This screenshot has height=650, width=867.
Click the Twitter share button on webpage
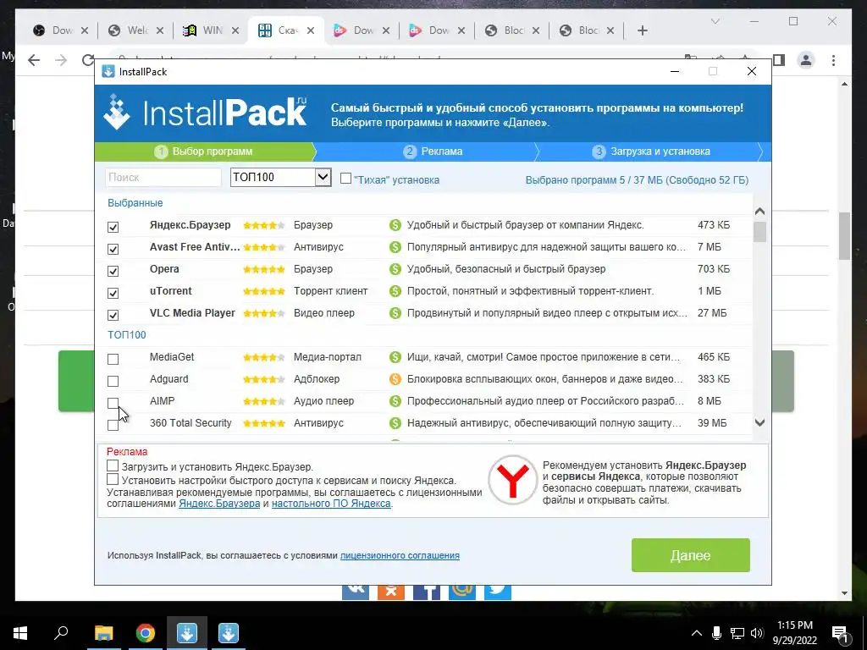point(498,592)
